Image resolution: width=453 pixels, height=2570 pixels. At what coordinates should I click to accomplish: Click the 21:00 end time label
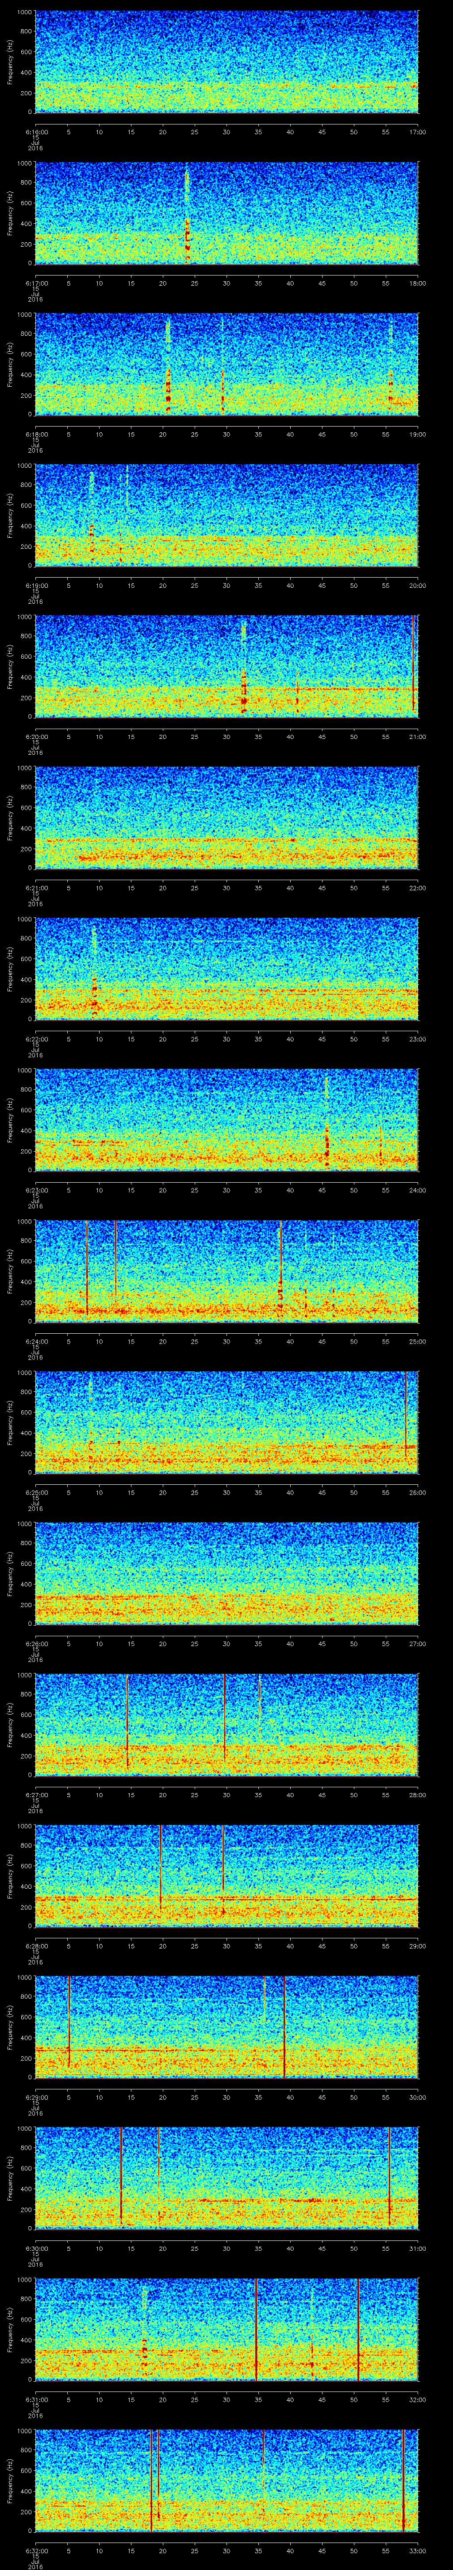pos(417,736)
